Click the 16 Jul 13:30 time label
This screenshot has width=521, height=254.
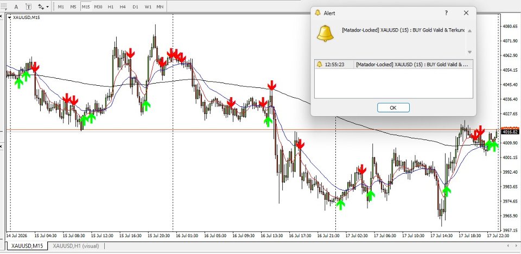coord(272,236)
